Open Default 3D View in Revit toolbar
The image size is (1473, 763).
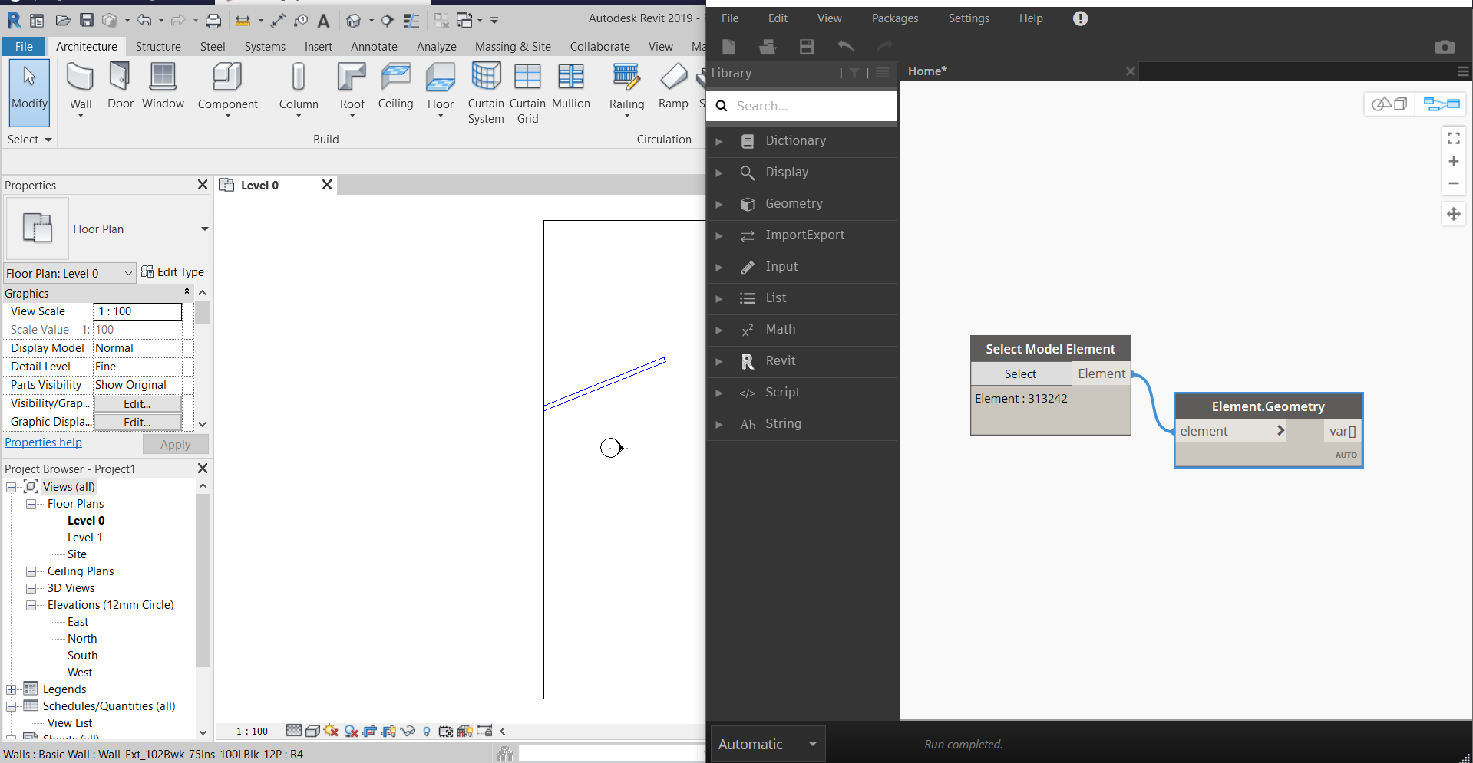354,20
